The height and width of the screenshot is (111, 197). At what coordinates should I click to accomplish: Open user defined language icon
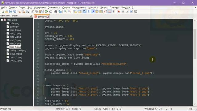click(x=97, y=12)
